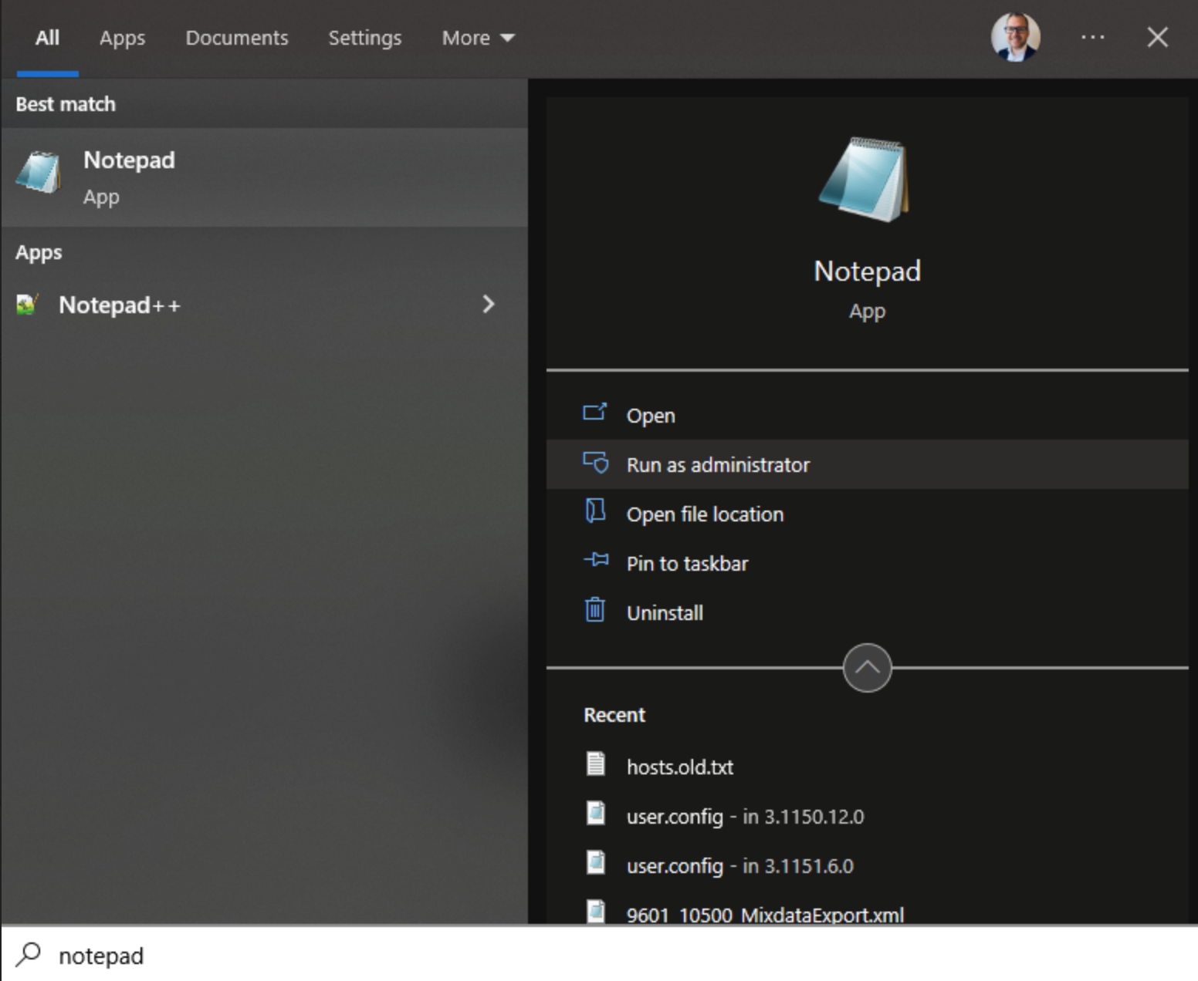The image size is (1198, 981).
Task: Click the Uninstall trash icon
Action: tap(595, 609)
